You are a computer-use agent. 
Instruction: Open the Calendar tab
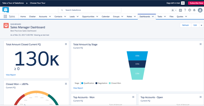click(x=106, y=17)
